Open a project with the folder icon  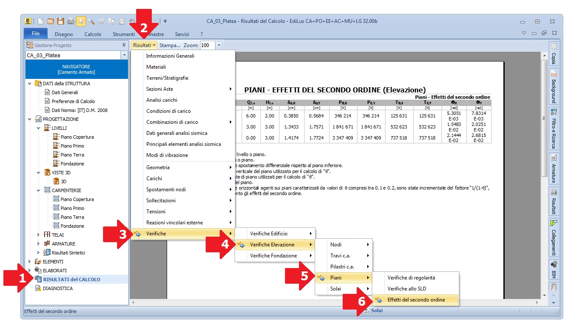(50, 21)
